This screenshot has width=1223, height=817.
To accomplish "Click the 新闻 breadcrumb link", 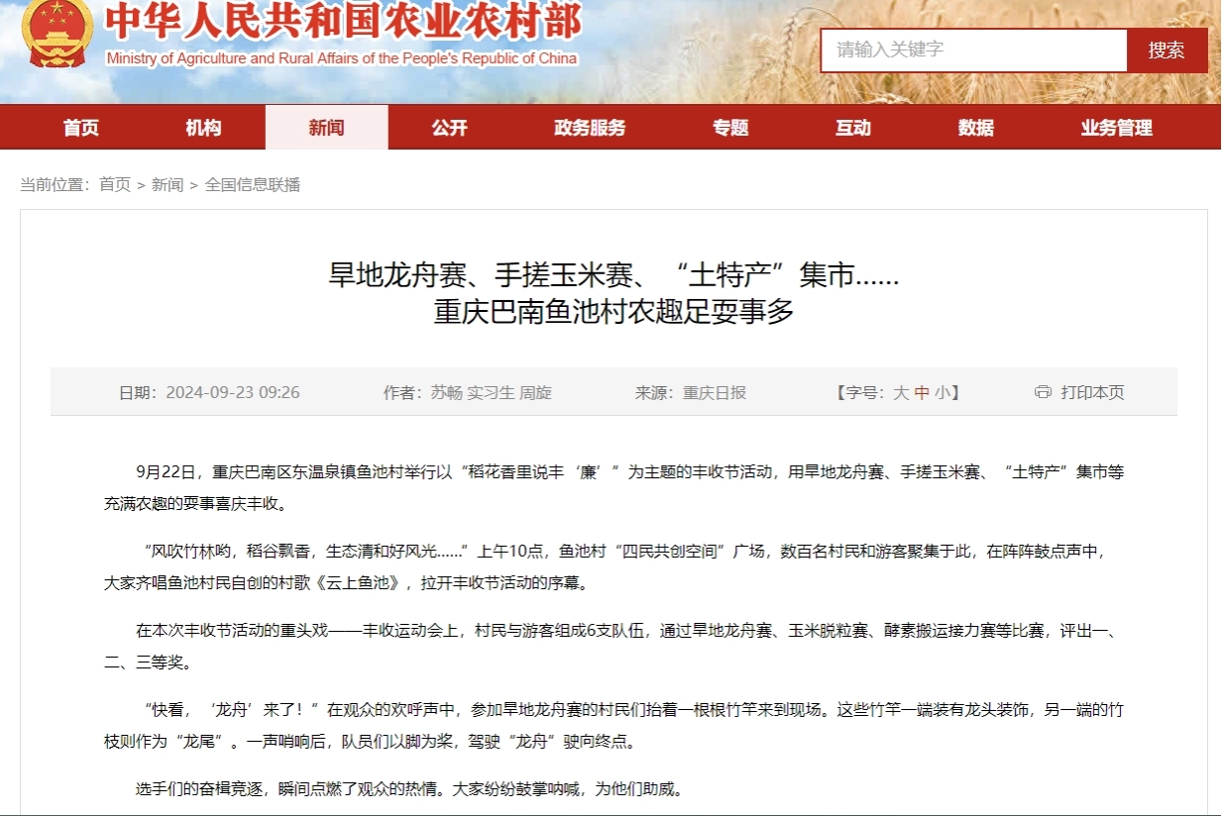I will [167, 184].
